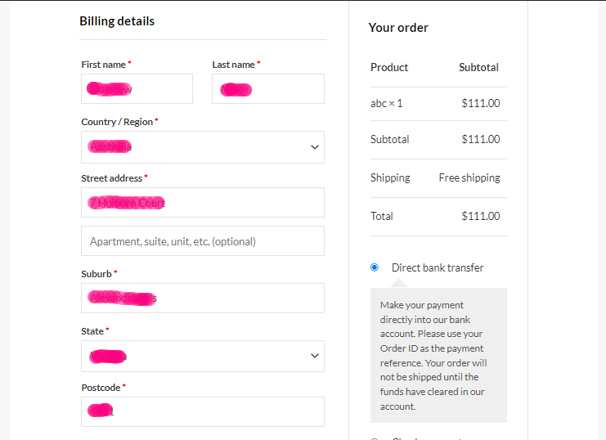Select the Direct bank transfer radio button
Viewport: 606px width, 440px height.
[375, 267]
